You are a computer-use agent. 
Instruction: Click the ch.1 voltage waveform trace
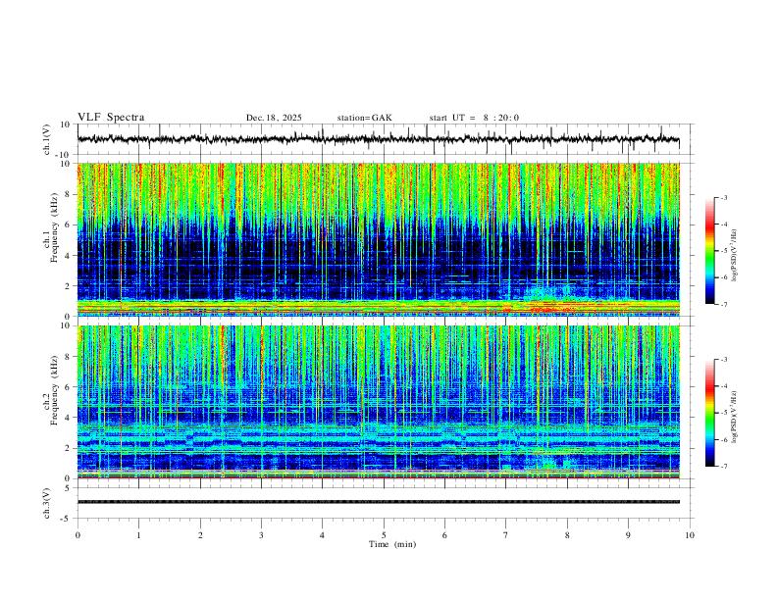[x=378, y=139]
